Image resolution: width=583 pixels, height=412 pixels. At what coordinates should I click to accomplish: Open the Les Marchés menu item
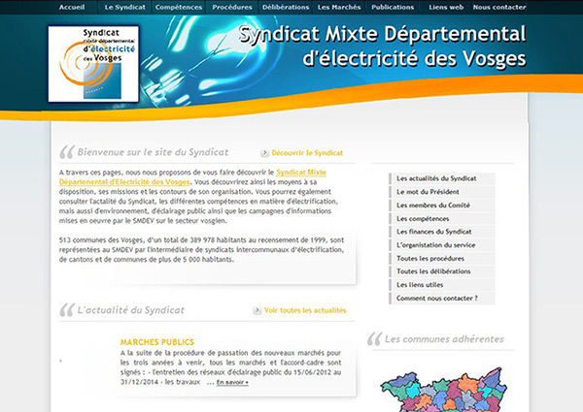[339, 7]
